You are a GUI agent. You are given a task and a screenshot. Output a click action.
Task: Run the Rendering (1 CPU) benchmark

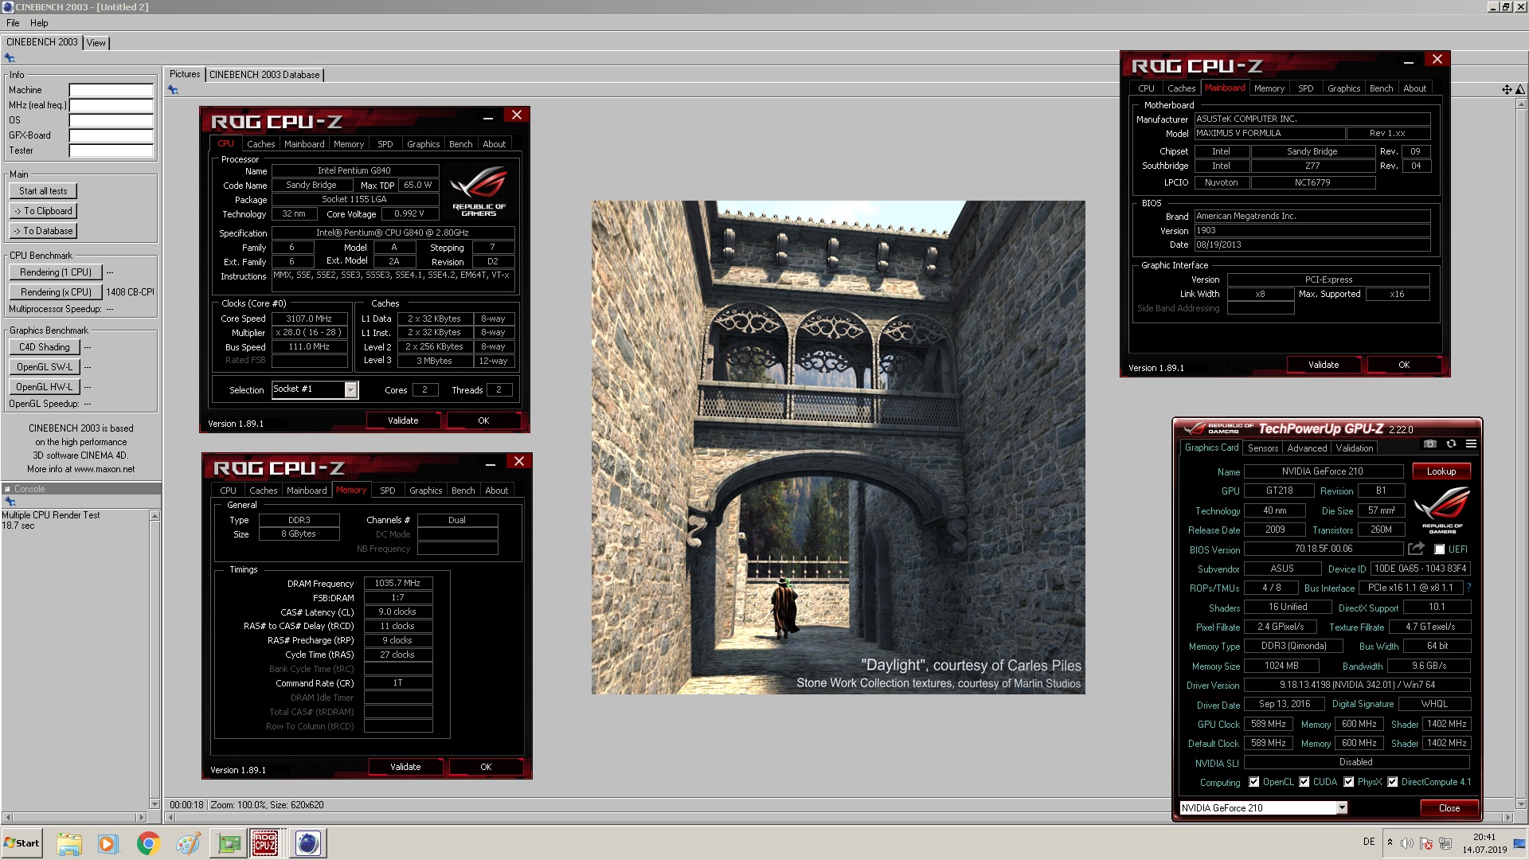click(x=56, y=272)
